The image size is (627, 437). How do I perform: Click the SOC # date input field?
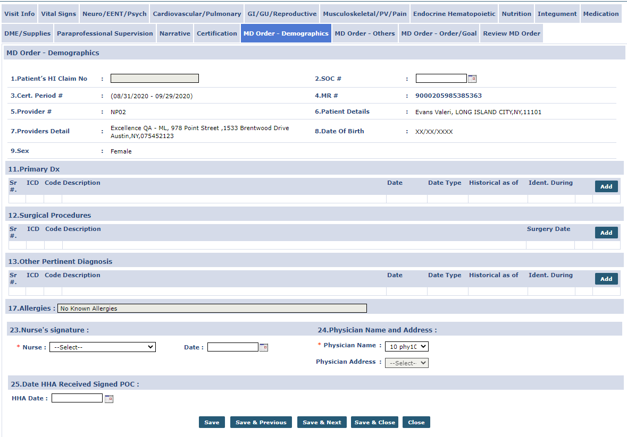click(441, 79)
